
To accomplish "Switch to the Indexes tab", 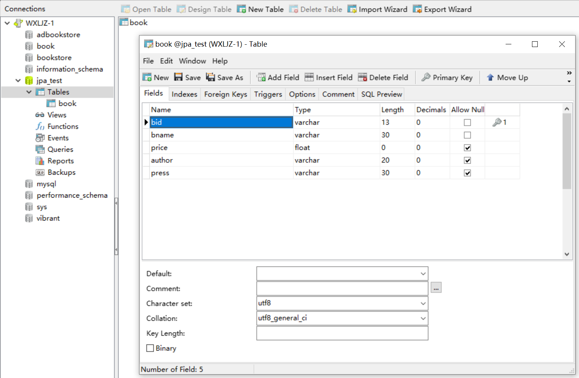I will [184, 94].
